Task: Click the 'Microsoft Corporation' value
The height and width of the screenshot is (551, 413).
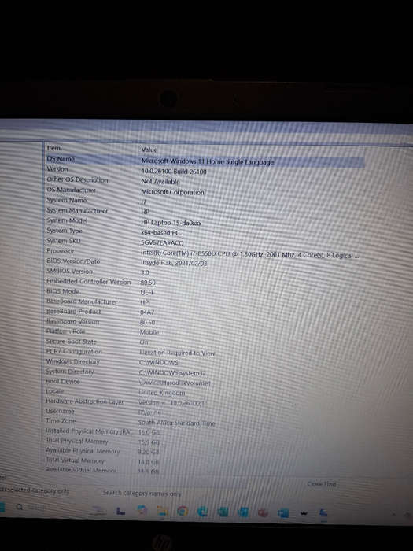Action: pyautogui.click(x=172, y=192)
